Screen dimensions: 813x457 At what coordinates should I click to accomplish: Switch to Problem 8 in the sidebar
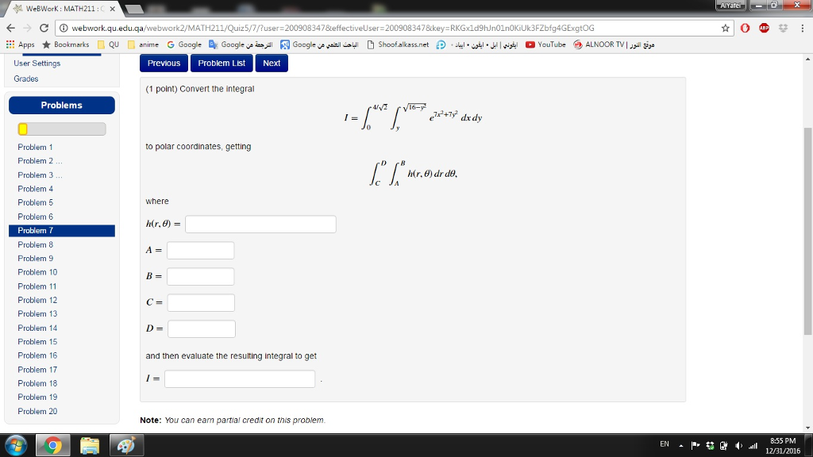coord(35,244)
